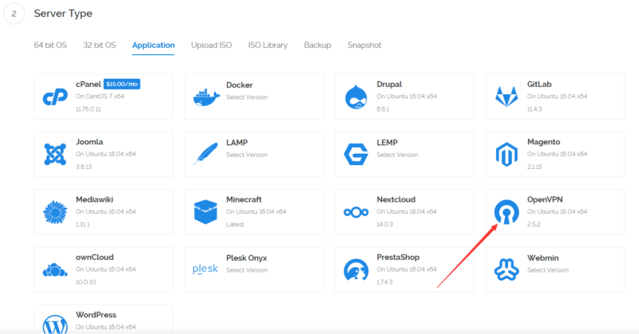Pick the GitLab fox icon
The image size is (639, 334).
point(506,97)
